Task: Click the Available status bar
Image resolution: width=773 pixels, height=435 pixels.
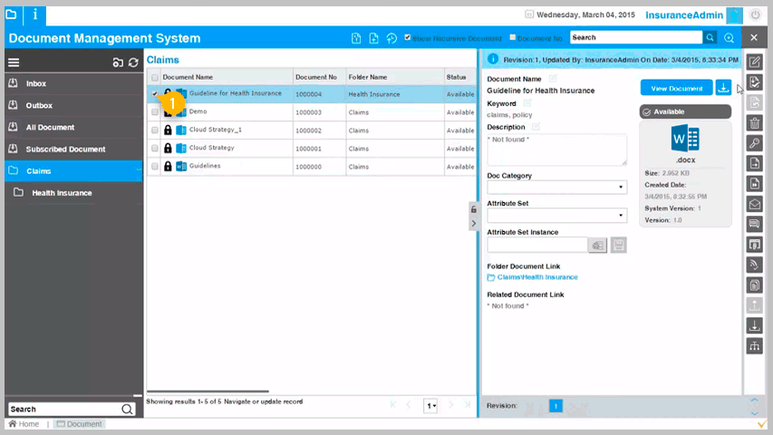Action: 685,111
